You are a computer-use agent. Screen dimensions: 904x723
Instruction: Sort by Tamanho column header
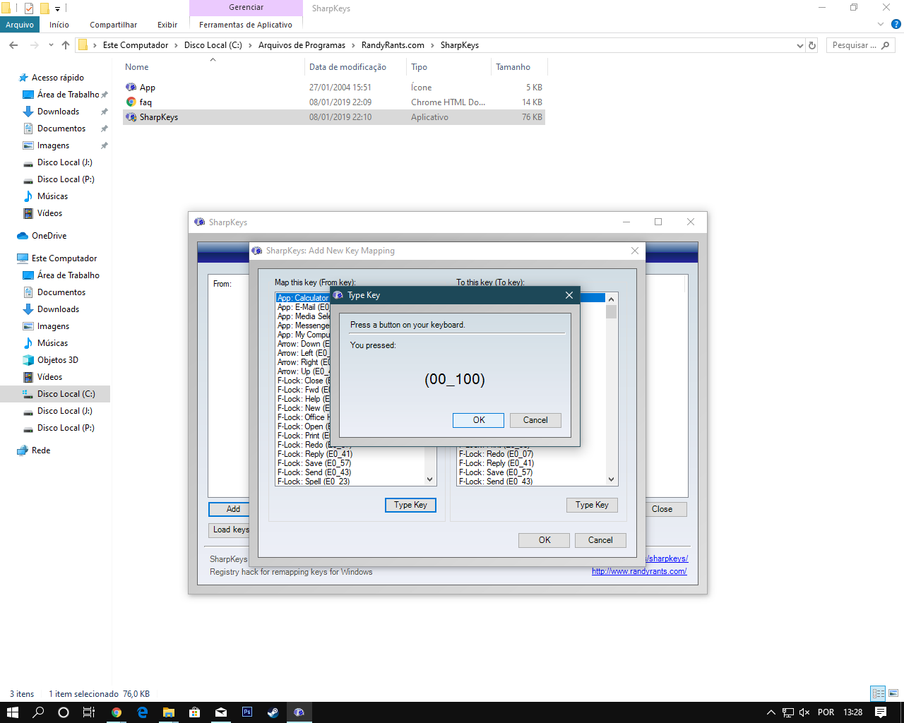tap(518, 67)
